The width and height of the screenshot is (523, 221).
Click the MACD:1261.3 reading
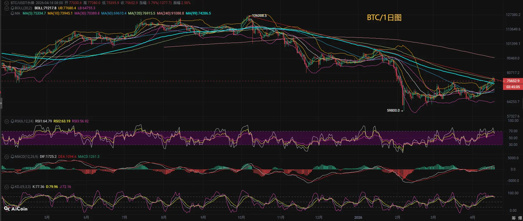click(89, 157)
